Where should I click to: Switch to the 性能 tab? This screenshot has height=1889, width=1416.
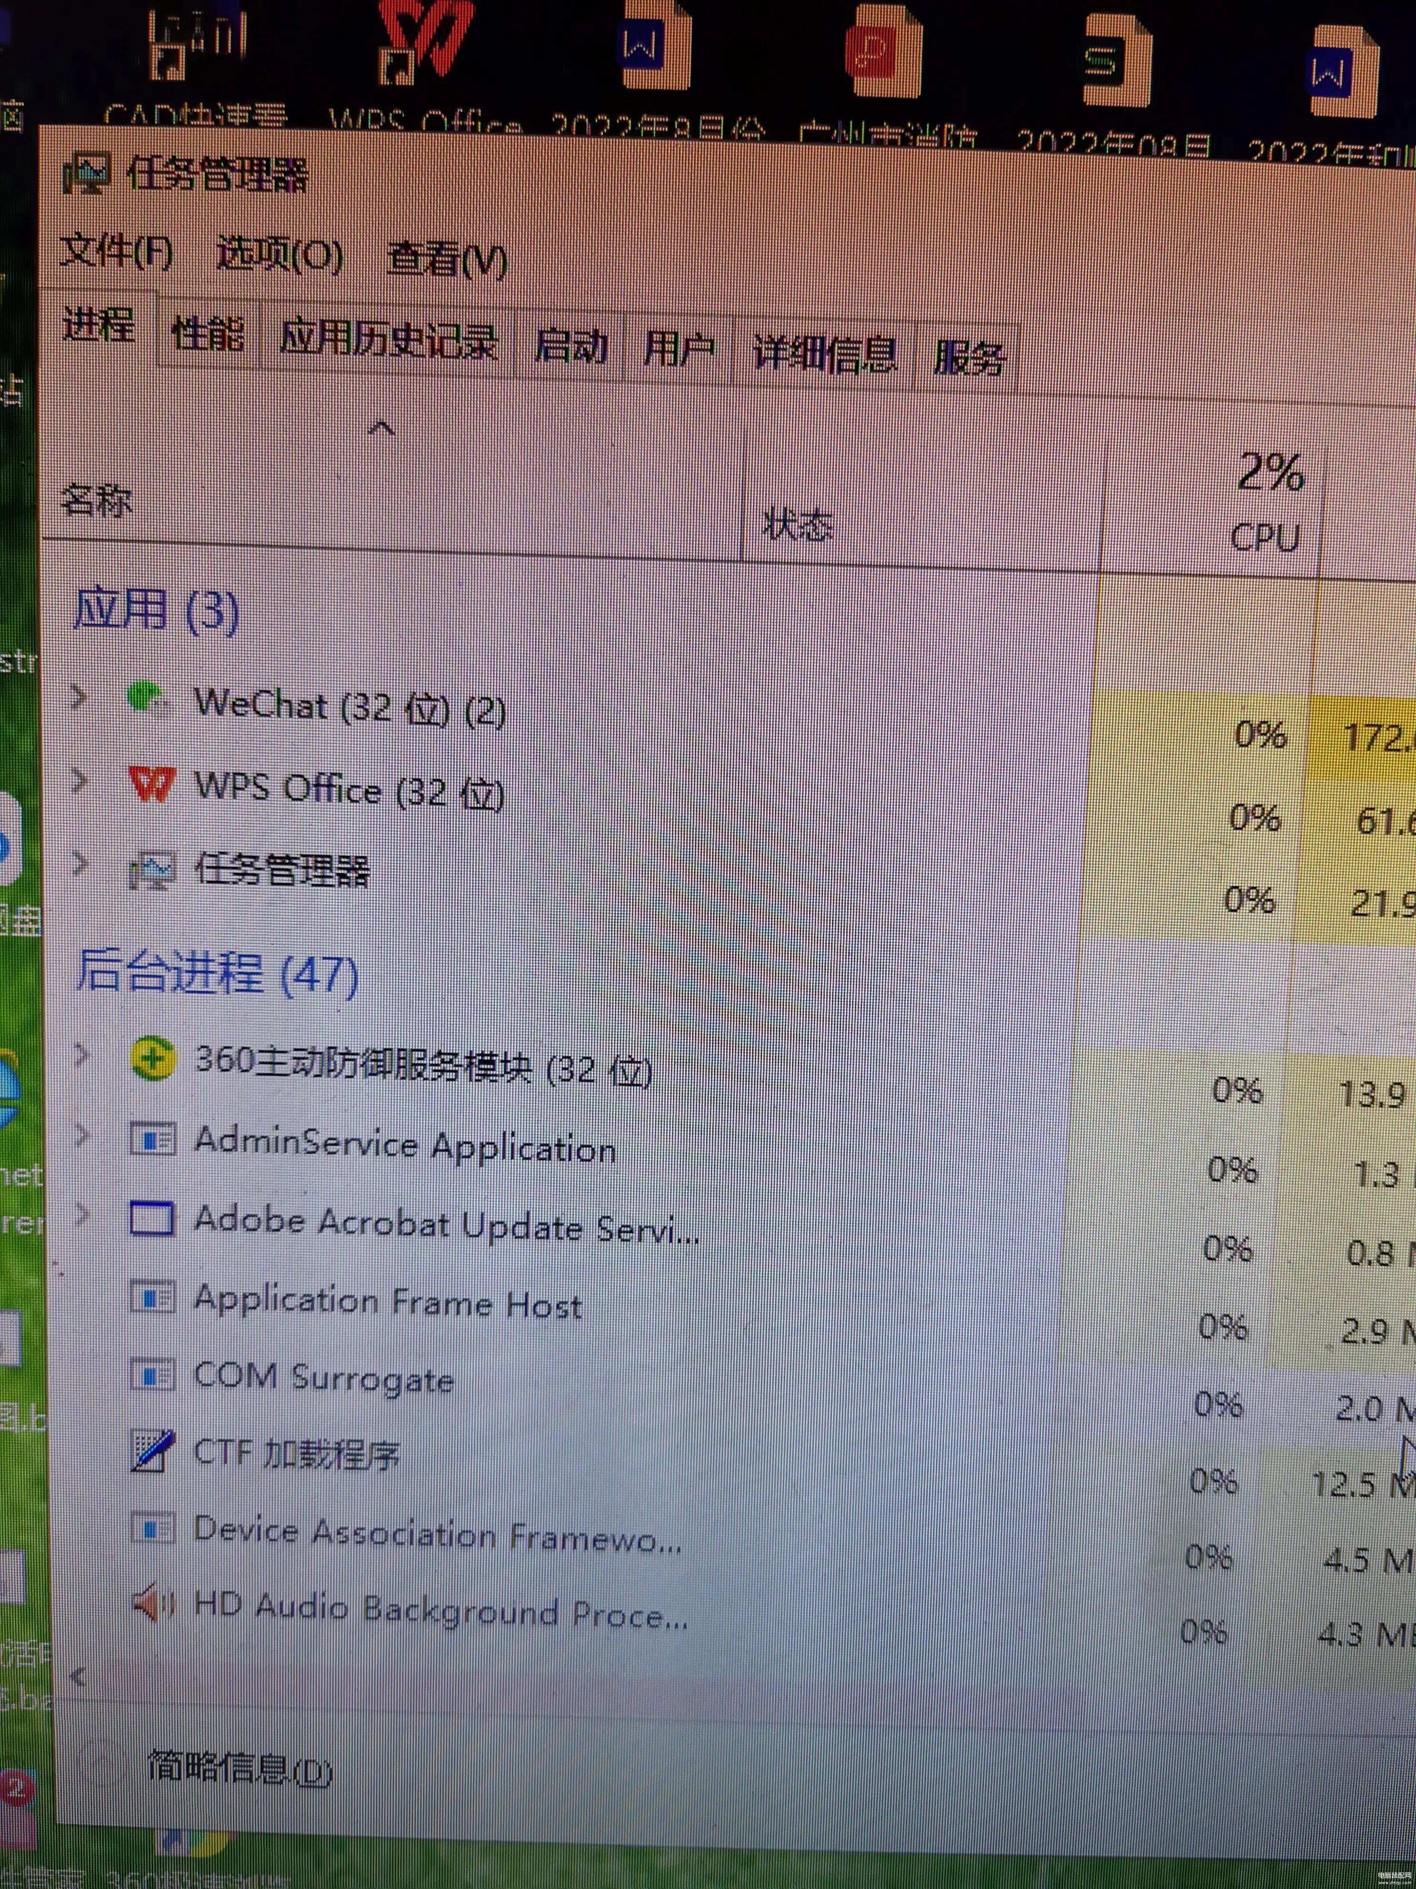(207, 334)
